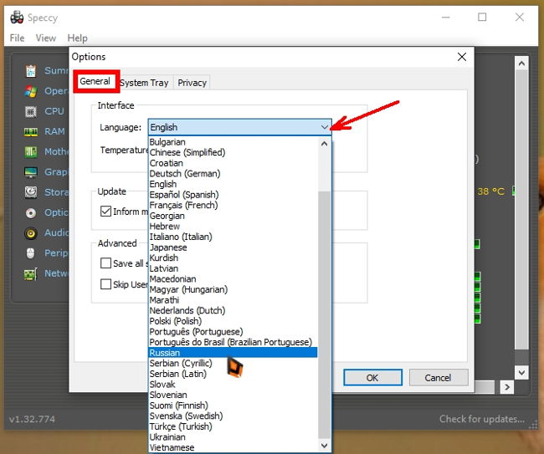Choose Serbian (Latin) language
544x454 pixels.
(x=233, y=374)
